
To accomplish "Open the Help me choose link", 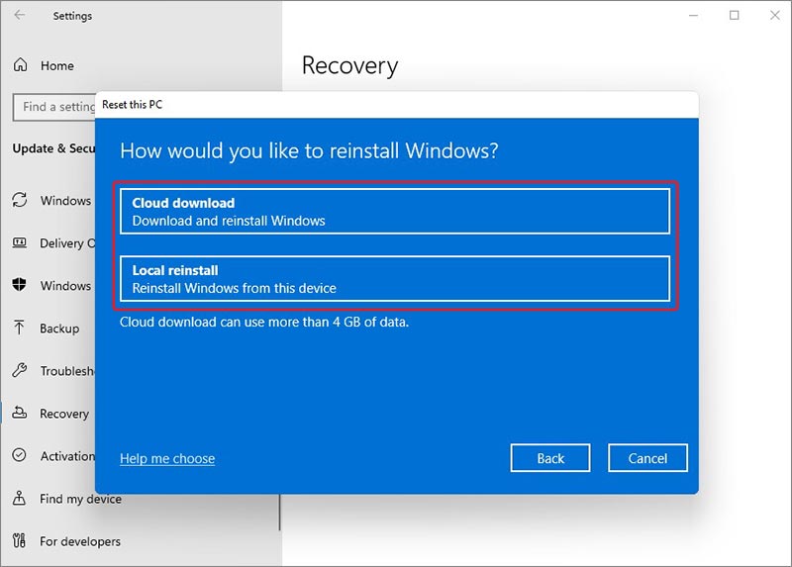I will pos(167,458).
